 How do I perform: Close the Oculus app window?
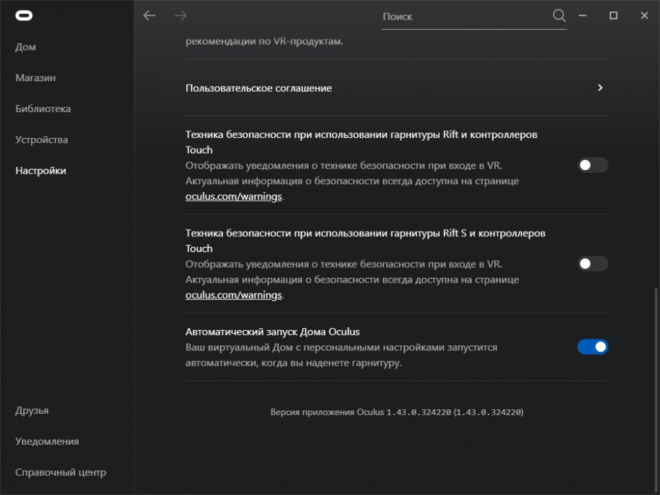644,16
